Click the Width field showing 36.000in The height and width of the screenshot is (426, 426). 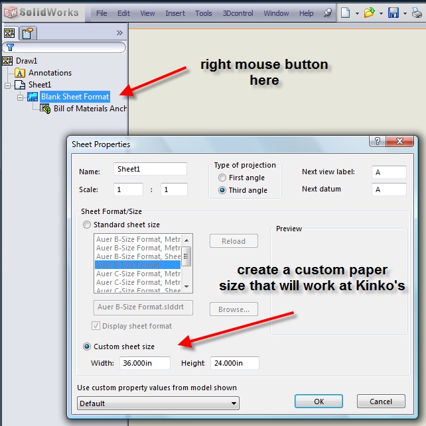[x=145, y=363]
